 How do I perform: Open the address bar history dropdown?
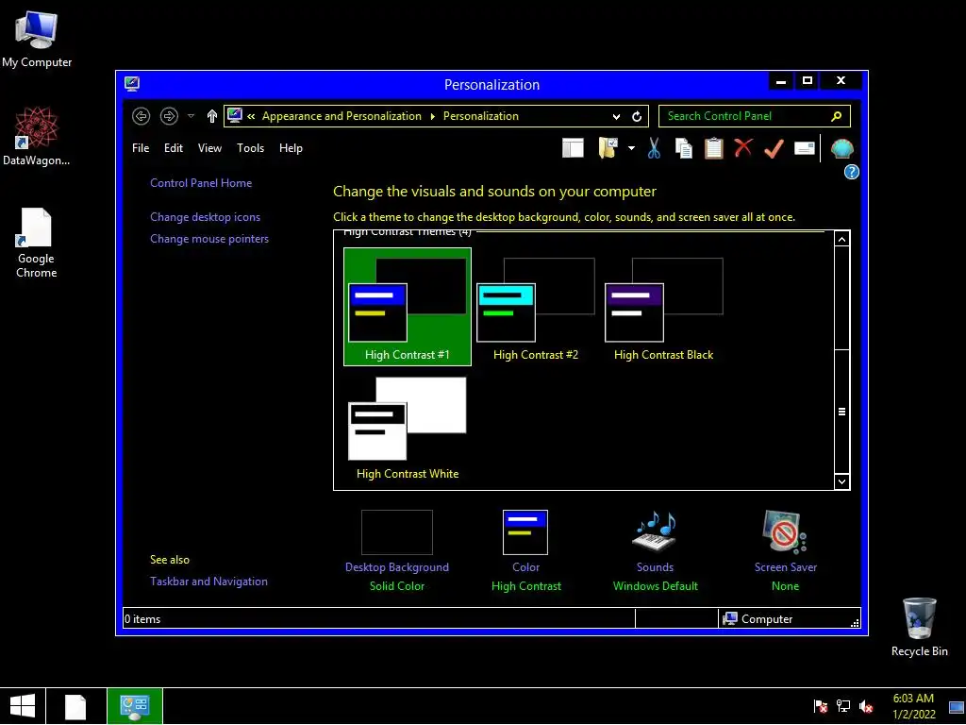pyautogui.click(x=616, y=116)
